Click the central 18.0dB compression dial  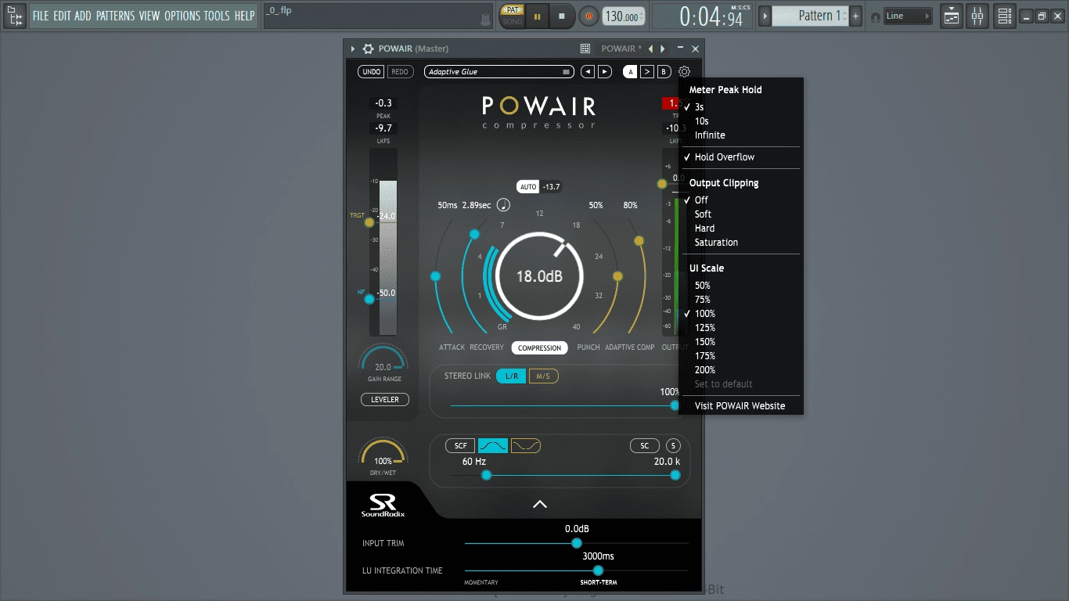(539, 276)
